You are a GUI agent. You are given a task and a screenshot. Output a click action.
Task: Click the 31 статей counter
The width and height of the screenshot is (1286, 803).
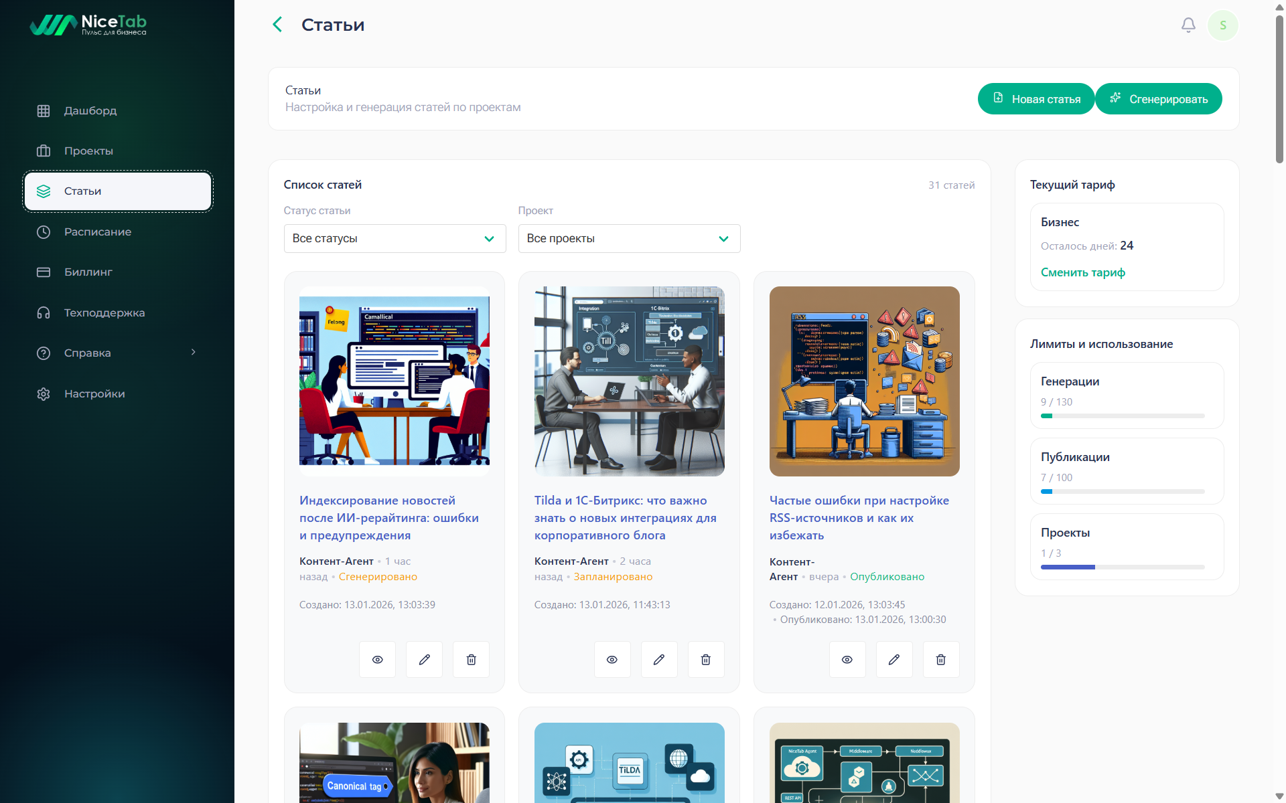coord(951,185)
